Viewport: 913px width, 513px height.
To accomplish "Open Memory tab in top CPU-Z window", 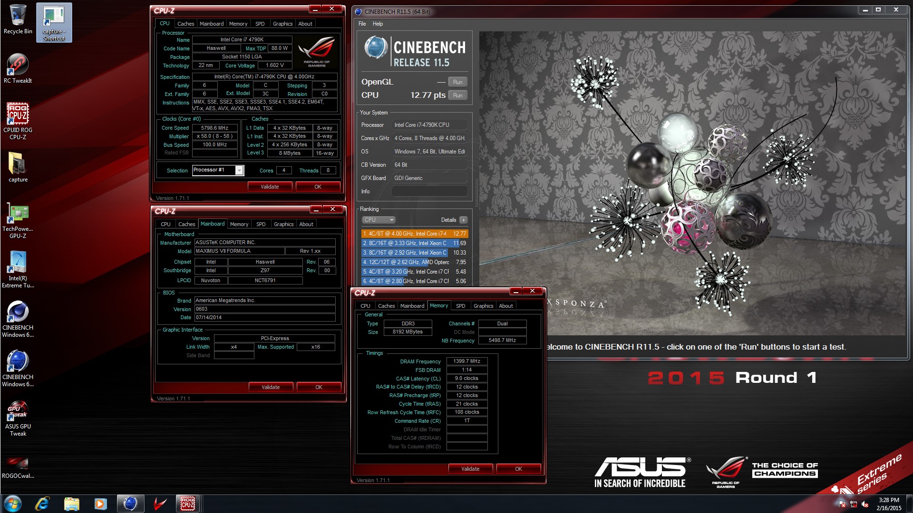I will [x=238, y=24].
